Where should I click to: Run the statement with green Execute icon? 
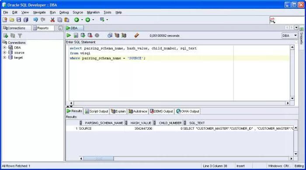click(69, 35)
